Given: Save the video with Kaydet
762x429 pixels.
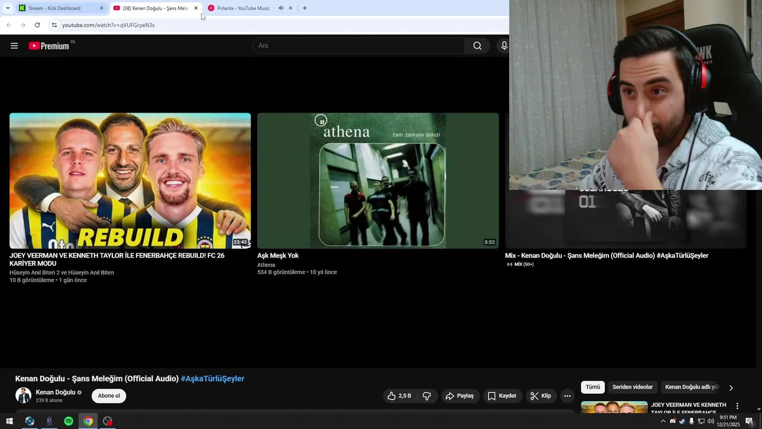Looking at the screenshot, I should tap(502, 396).
